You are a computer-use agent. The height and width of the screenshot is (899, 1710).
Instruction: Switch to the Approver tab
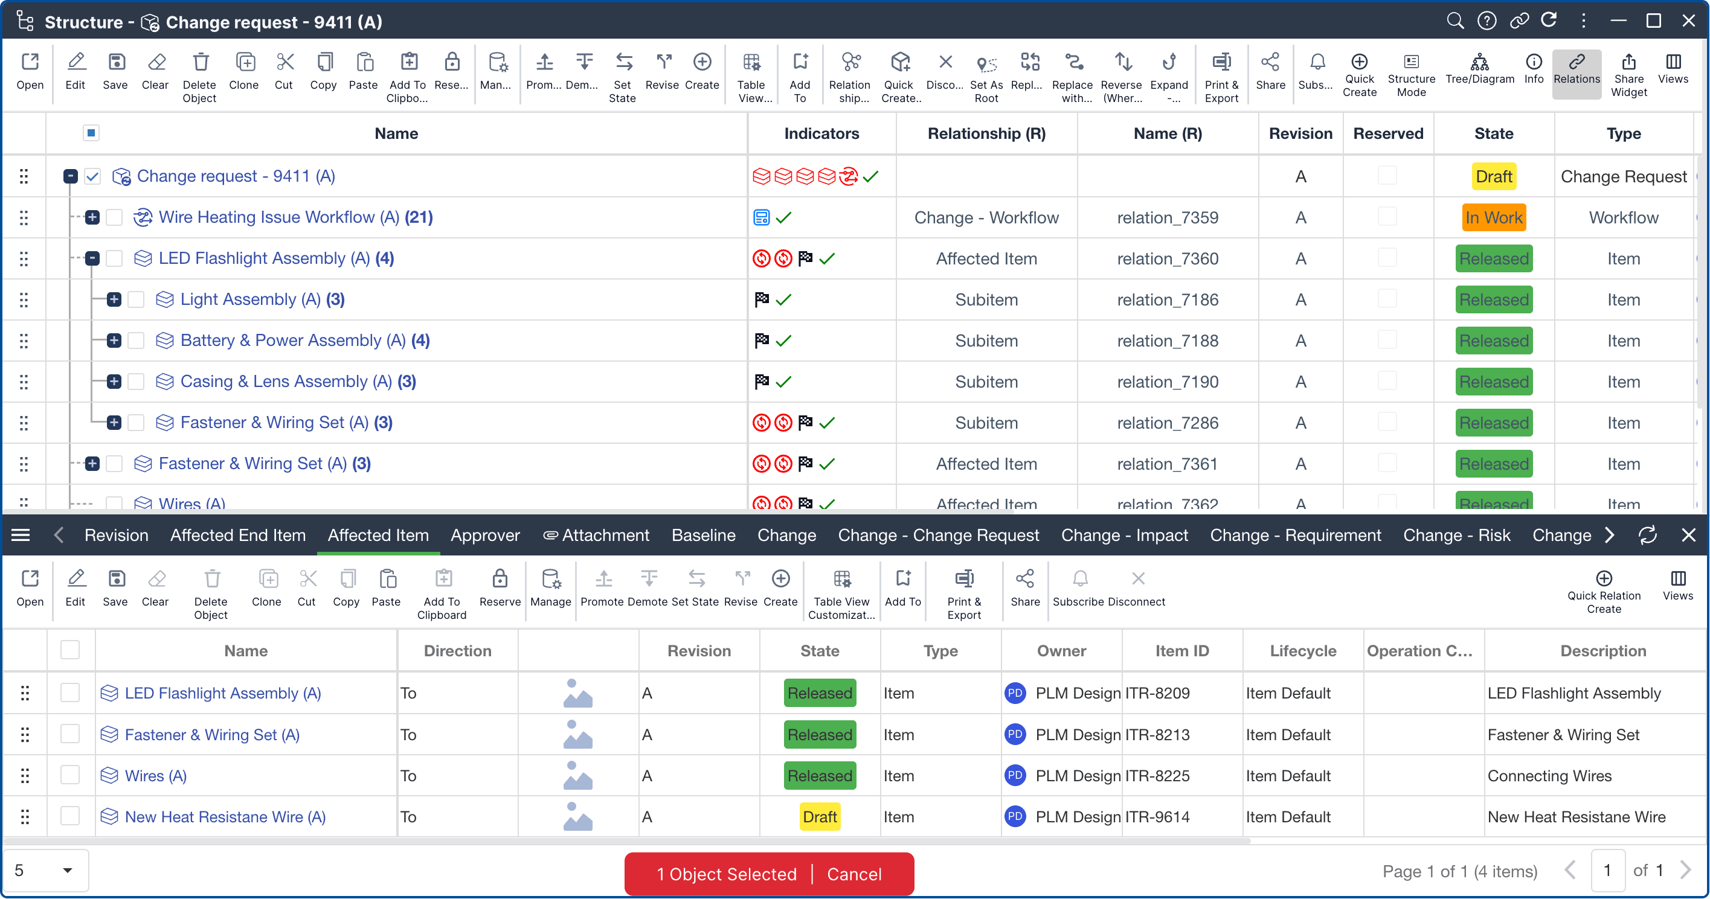[x=484, y=535]
